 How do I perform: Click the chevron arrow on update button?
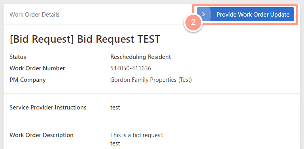[x=203, y=14]
